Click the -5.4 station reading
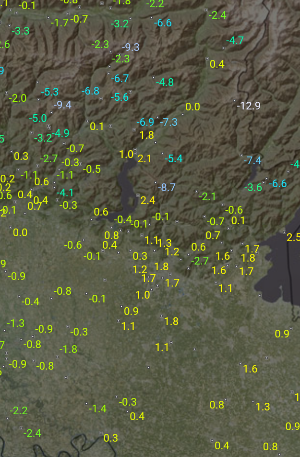Viewport: 300px width, 457px height. 173,158
